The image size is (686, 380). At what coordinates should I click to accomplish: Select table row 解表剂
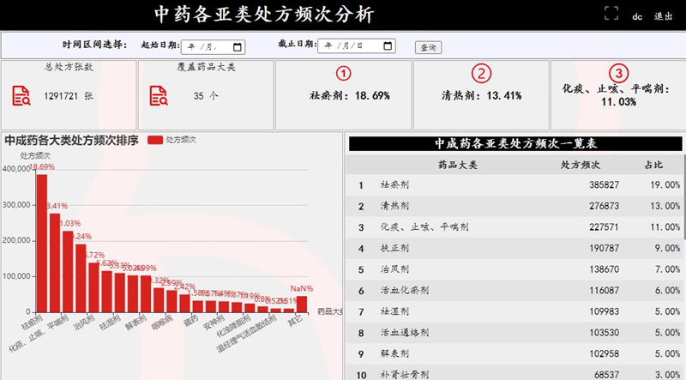click(514, 353)
